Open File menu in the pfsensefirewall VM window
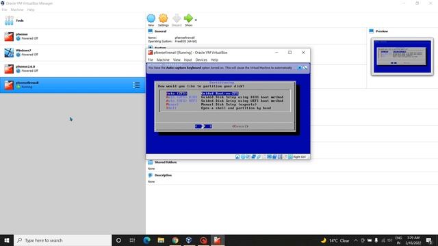Viewport: 438px width, 246px height. click(151, 60)
